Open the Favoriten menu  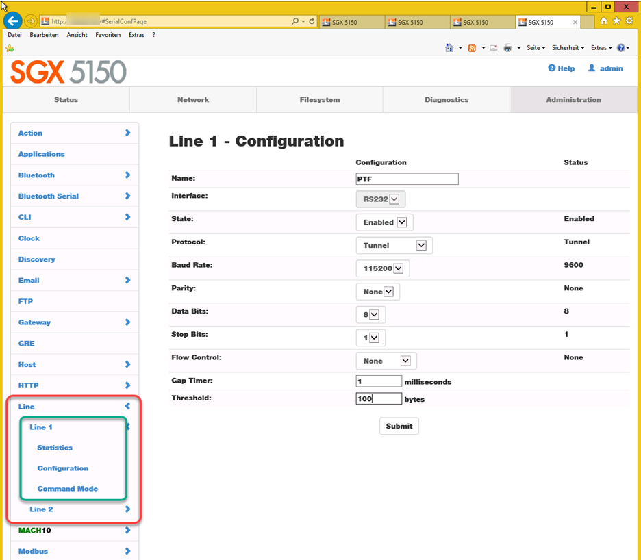tap(108, 35)
